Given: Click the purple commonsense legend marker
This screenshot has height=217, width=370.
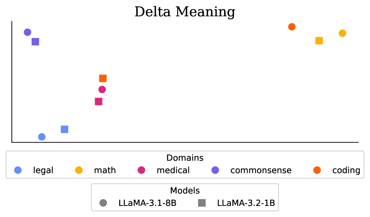Looking at the screenshot, I should point(215,170).
